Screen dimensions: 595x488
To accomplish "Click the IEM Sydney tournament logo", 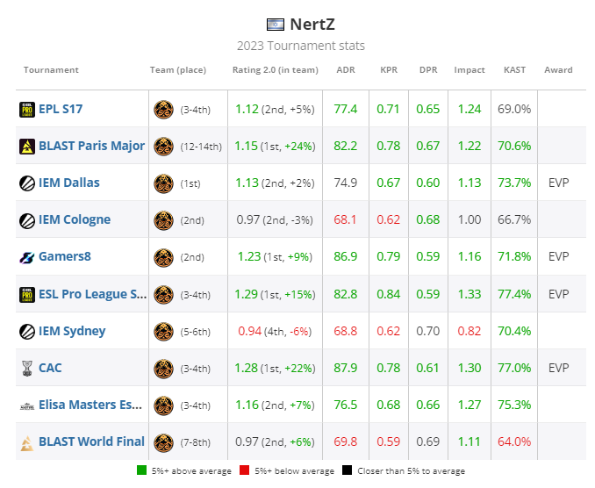I will tap(27, 331).
